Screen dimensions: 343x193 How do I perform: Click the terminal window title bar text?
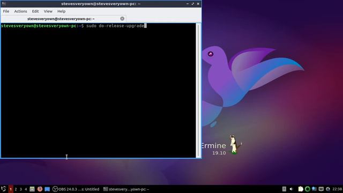pos(101,4)
